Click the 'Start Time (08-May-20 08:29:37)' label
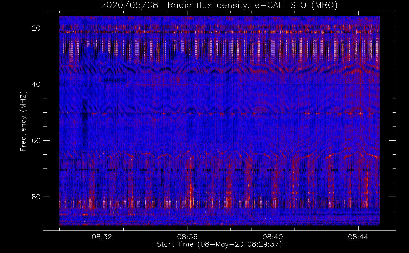409x253 pixels. coord(219,244)
